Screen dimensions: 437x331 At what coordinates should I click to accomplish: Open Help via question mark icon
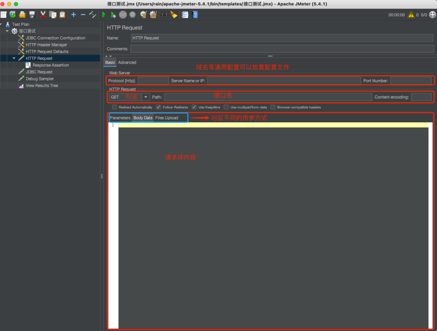[x=195, y=15]
